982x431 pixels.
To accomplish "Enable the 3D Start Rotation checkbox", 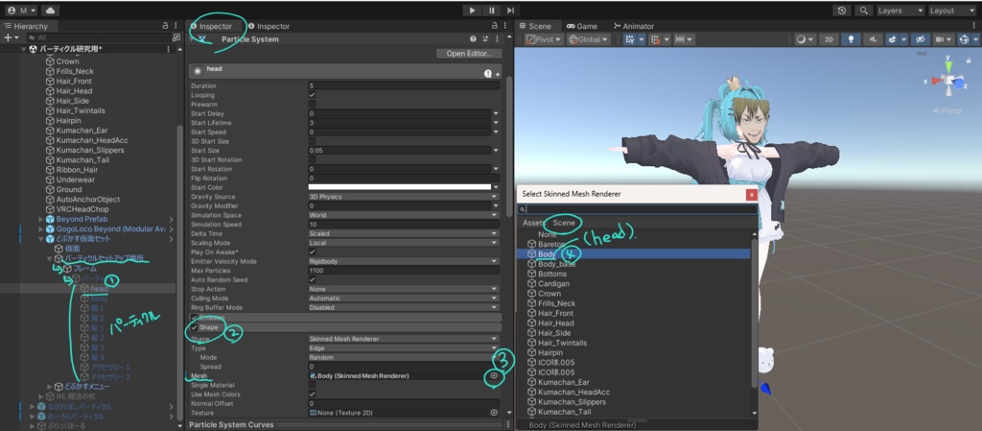I will tap(313, 159).
